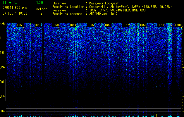Click the Ogata-vill. Akita-Pref. JAPAN location text
The height and width of the screenshot is (117, 184).
[130, 7]
